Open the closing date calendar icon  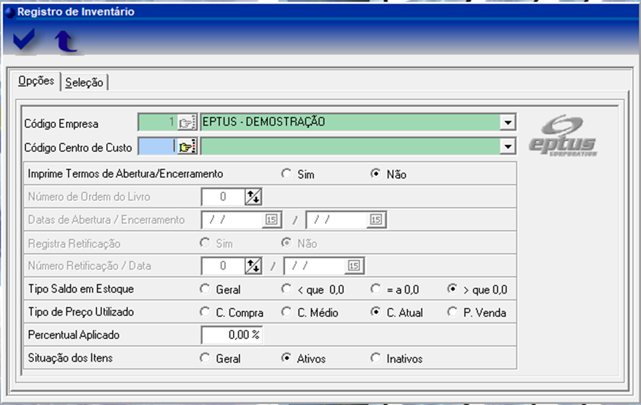[376, 220]
